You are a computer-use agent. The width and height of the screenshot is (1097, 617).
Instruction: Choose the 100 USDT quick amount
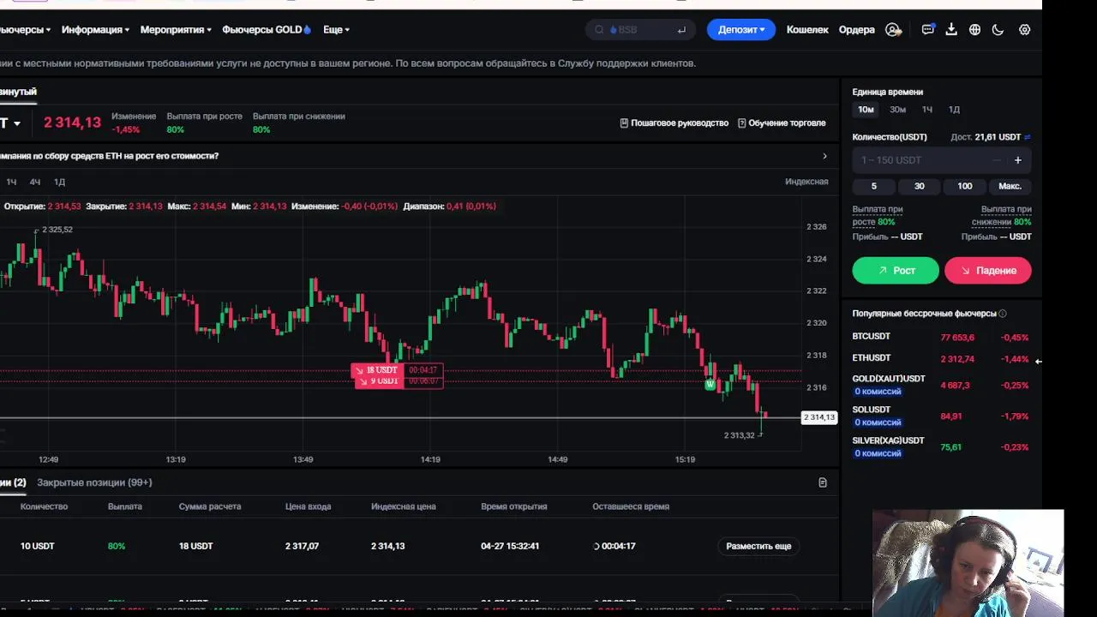965,186
